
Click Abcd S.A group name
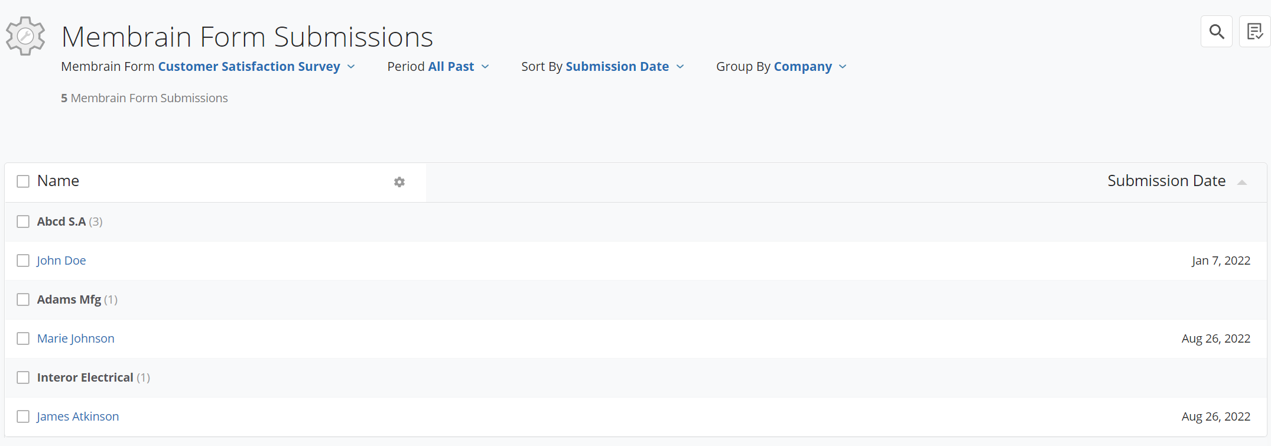pyautogui.click(x=61, y=222)
